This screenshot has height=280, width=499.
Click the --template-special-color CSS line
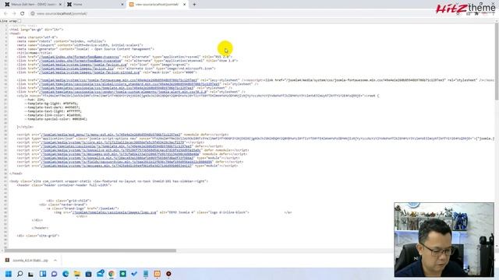point(55,119)
